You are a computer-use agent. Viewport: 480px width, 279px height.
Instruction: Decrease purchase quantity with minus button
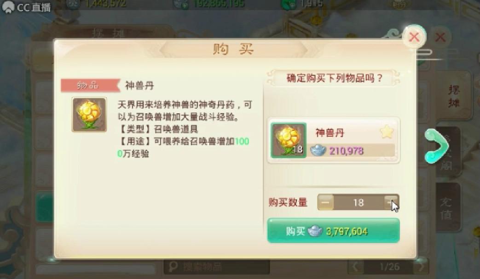coord(325,202)
